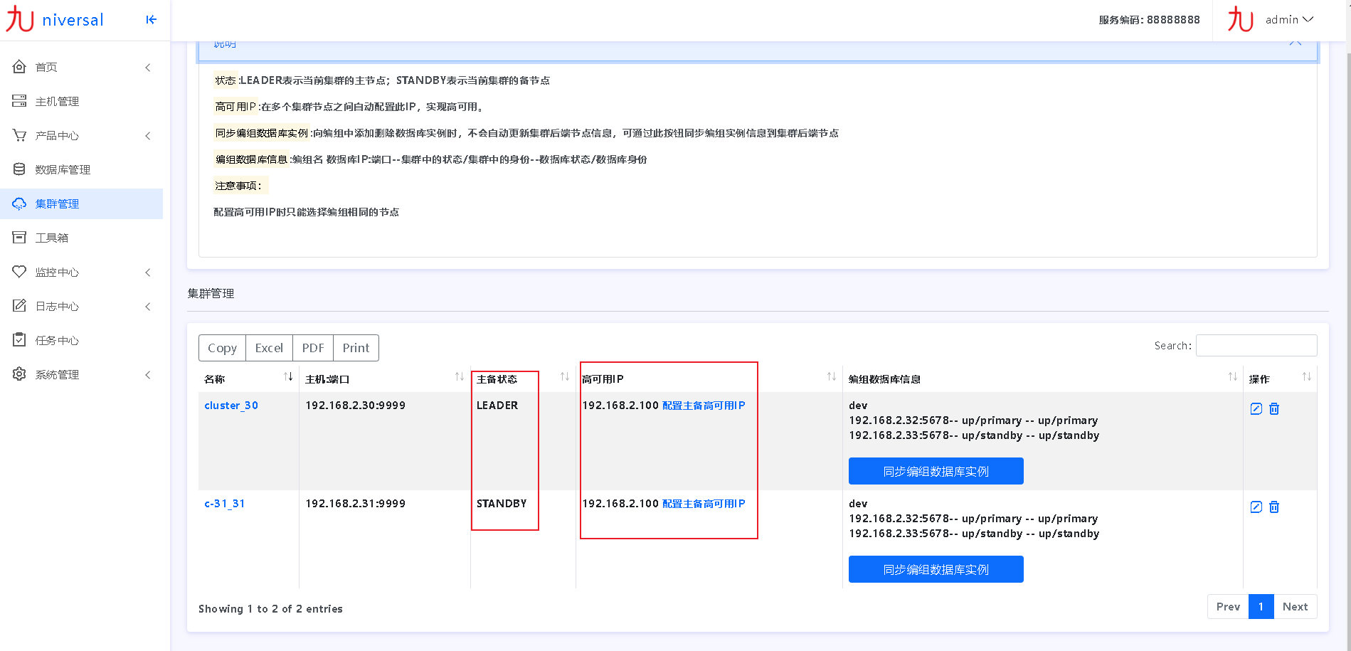The image size is (1351, 651).
Task: Click the 主机管理 server icon in sidebar
Action: click(19, 101)
